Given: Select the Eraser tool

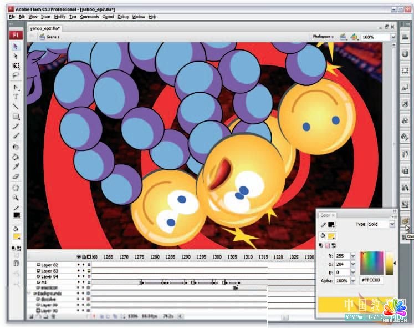Looking at the screenshot, I should pos(16,175).
